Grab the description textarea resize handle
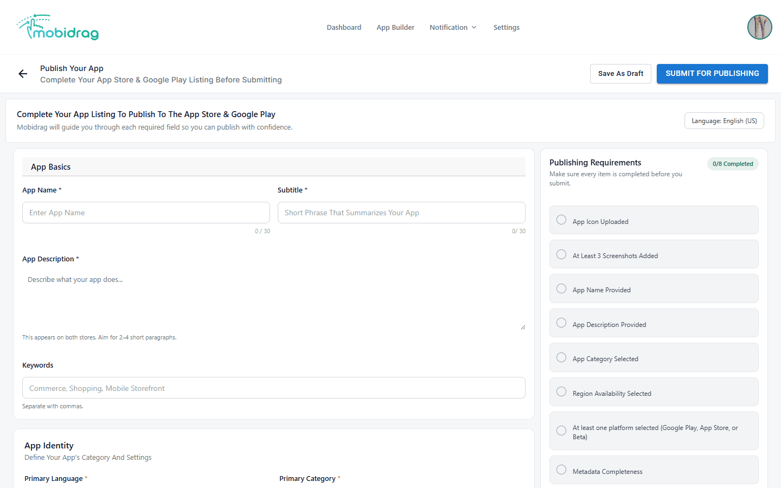Screen dimensions: 781x488 coord(523,327)
